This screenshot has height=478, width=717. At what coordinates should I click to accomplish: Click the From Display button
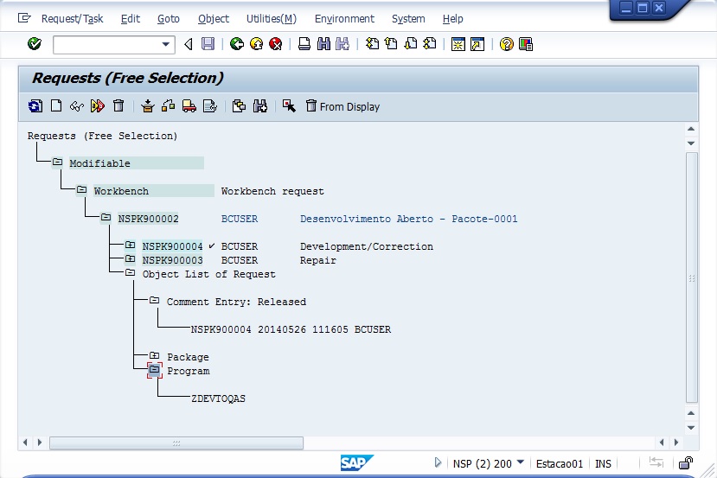[342, 106]
